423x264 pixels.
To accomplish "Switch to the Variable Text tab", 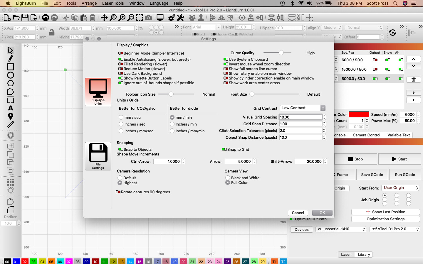I will pos(398,135).
